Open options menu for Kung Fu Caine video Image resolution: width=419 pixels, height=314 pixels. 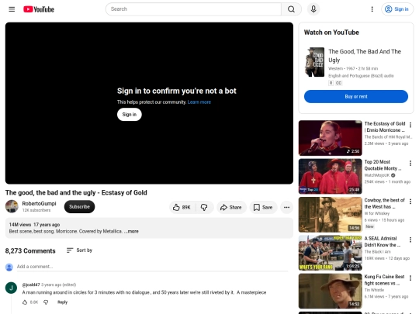point(410,278)
